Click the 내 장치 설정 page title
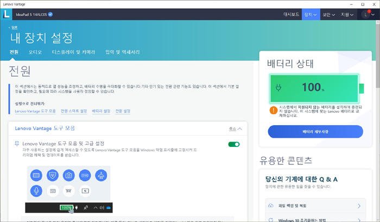 click(41, 38)
